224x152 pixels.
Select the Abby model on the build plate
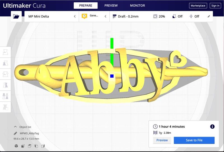tap(111, 75)
